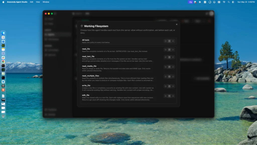257x145 pixels.
Task: Open 1Password from the Dock
Action: tap(3, 54)
